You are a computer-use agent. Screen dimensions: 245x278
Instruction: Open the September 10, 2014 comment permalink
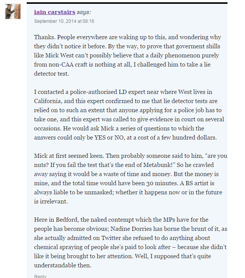(64, 21)
